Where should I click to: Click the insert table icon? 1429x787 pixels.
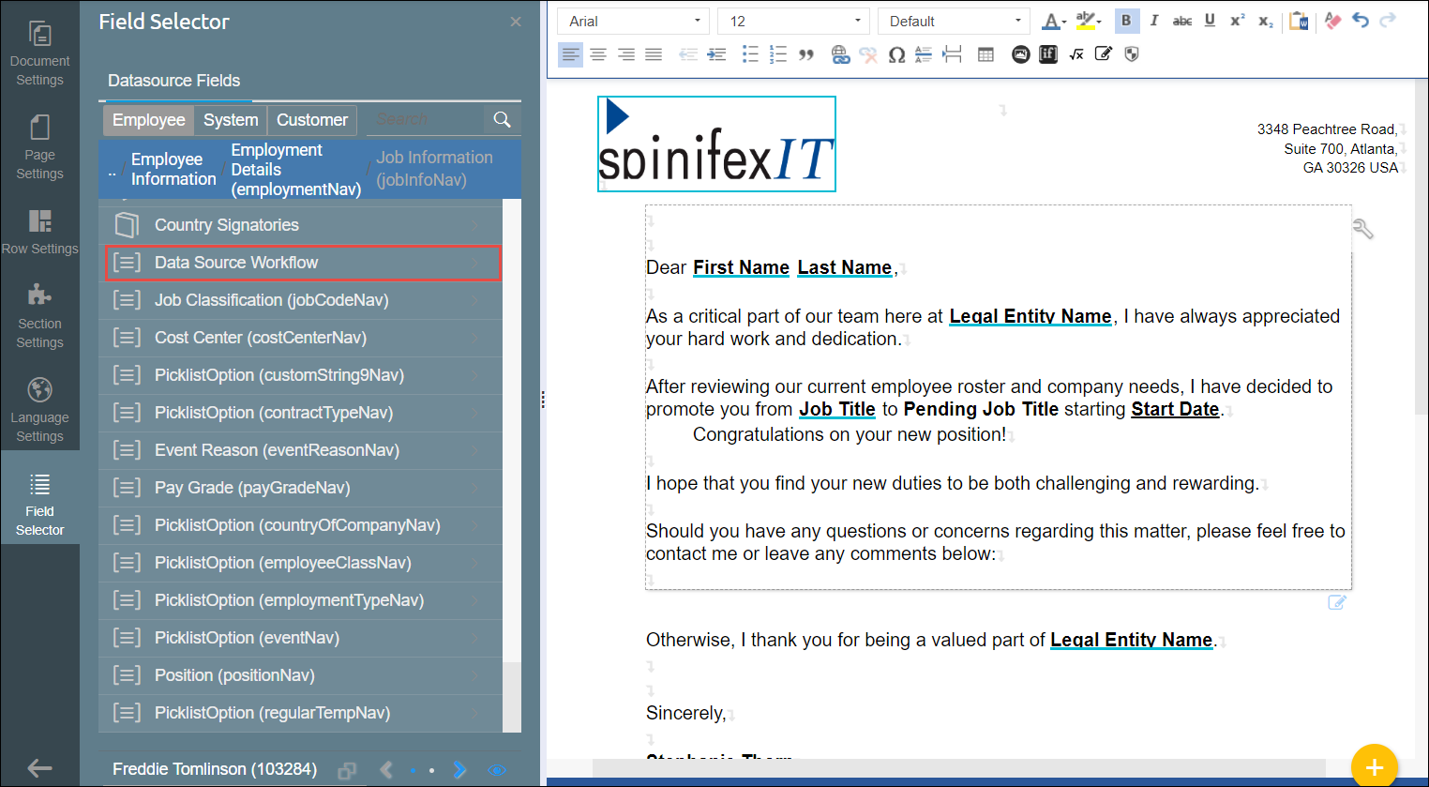[x=985, y=55]
